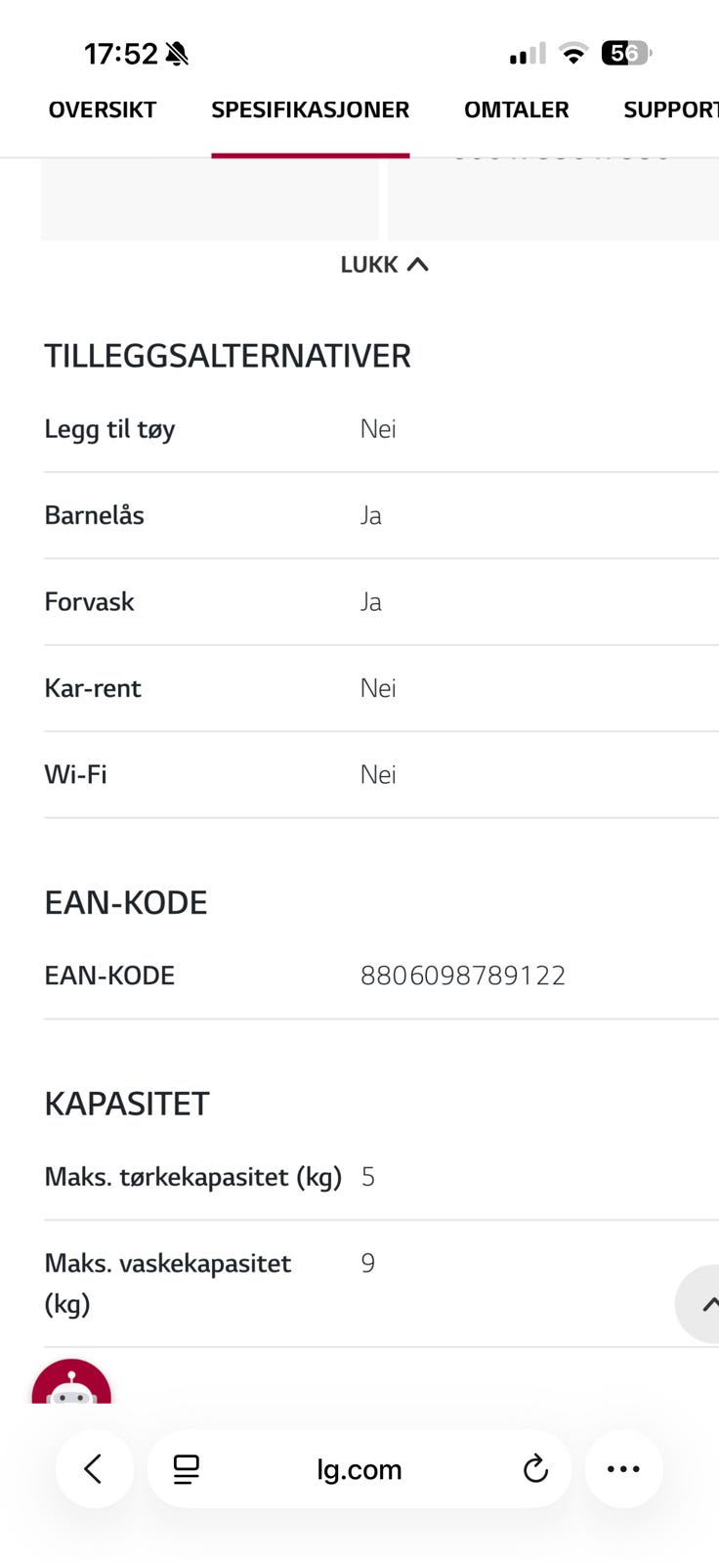Tap the EAN code number 8806098789122
Screen dimensions: 719x1564
click(x=463, y=976)
